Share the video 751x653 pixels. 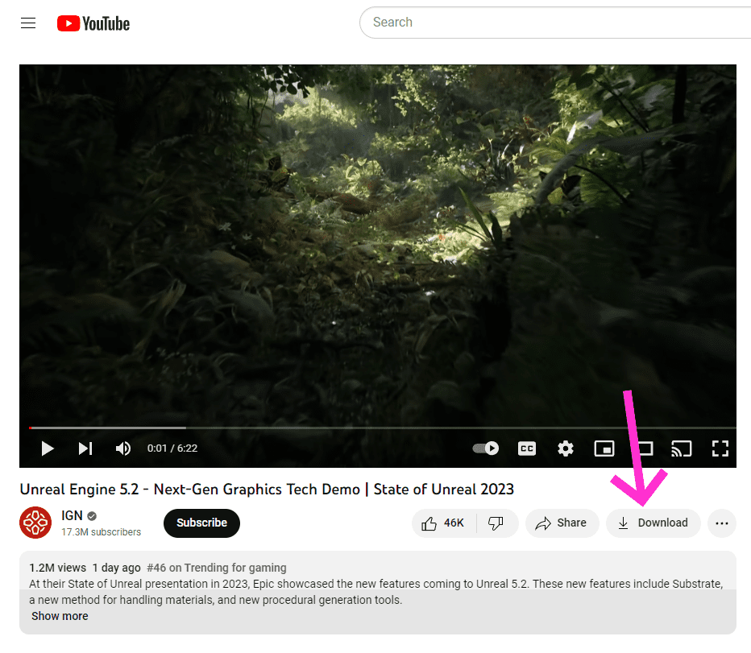click(562, 523)
